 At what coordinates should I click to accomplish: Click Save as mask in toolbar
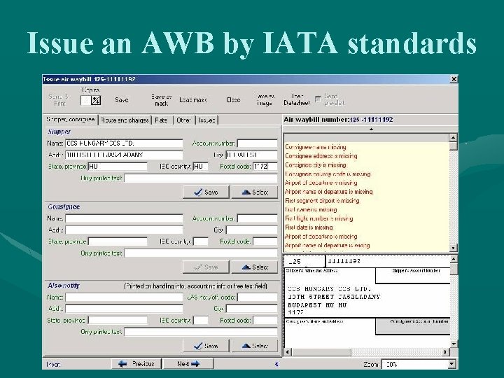click(162, 100)
